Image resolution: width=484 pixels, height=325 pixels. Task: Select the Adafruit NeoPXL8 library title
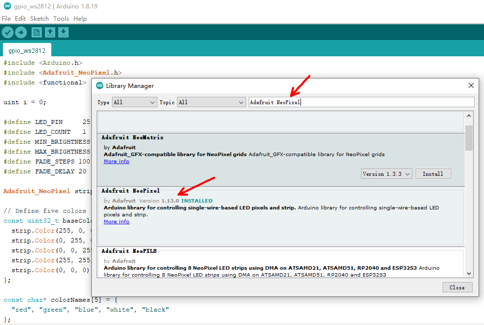click(x=129, y=251)
